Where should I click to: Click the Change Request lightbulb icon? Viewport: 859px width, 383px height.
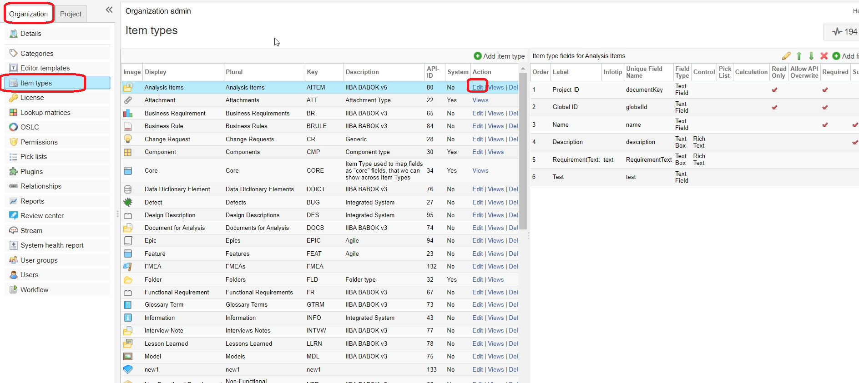pyautogui.click(x=128, y=139)
